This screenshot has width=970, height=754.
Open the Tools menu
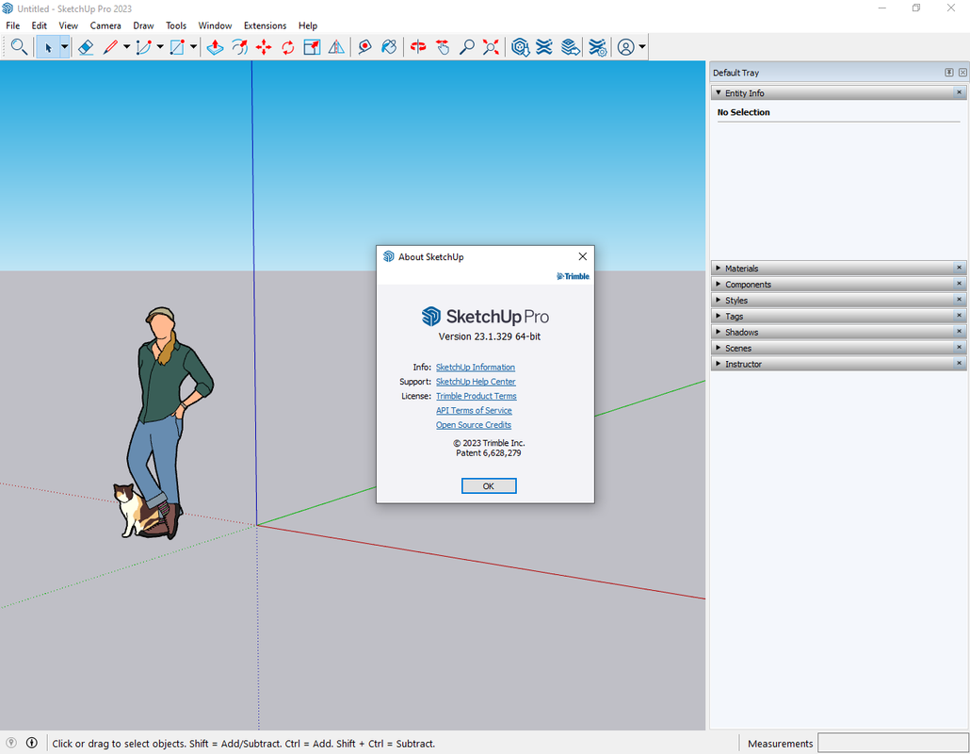tap(176, 25)
